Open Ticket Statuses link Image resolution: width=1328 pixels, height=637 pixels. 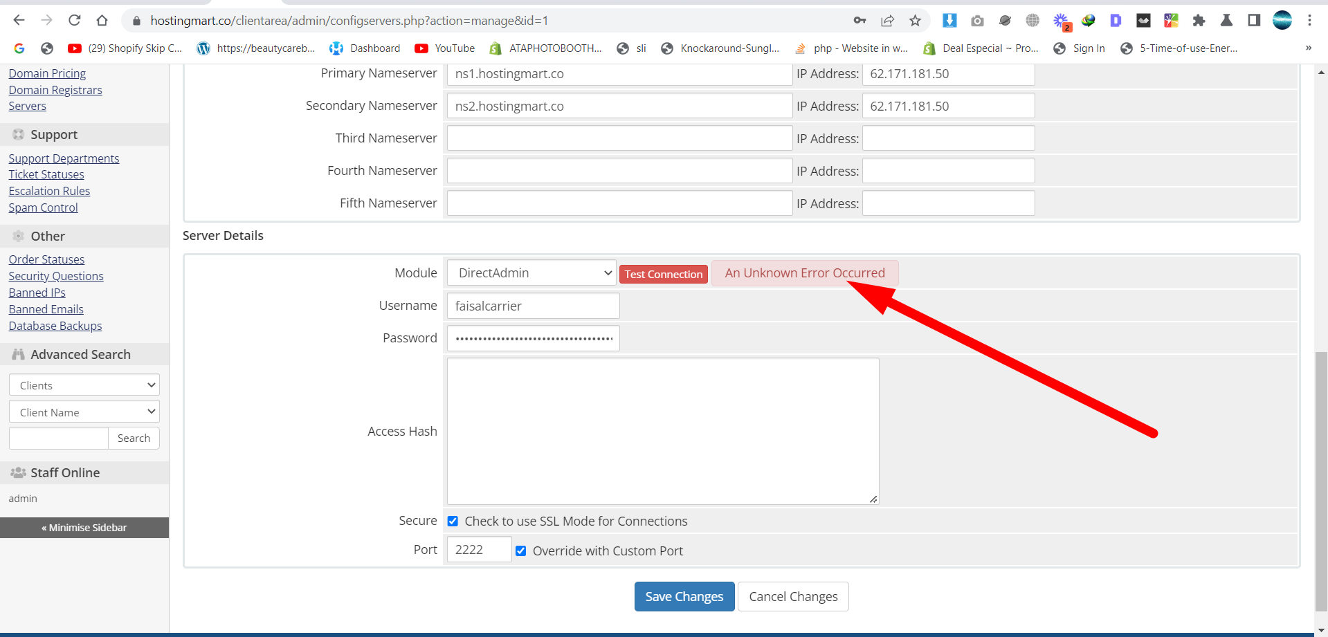click(x=46, y=174)
